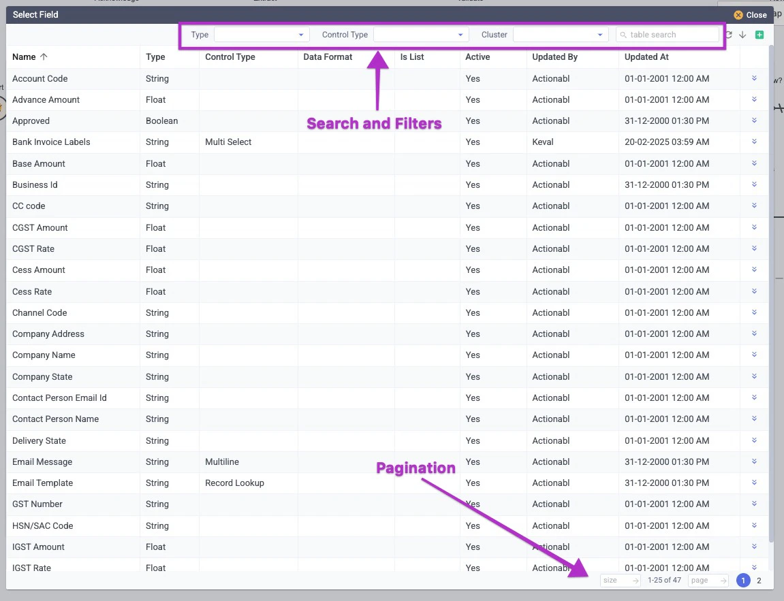The image size is (784, 601).
Task: Click the page number input field
Action: [x=708, y=581]
